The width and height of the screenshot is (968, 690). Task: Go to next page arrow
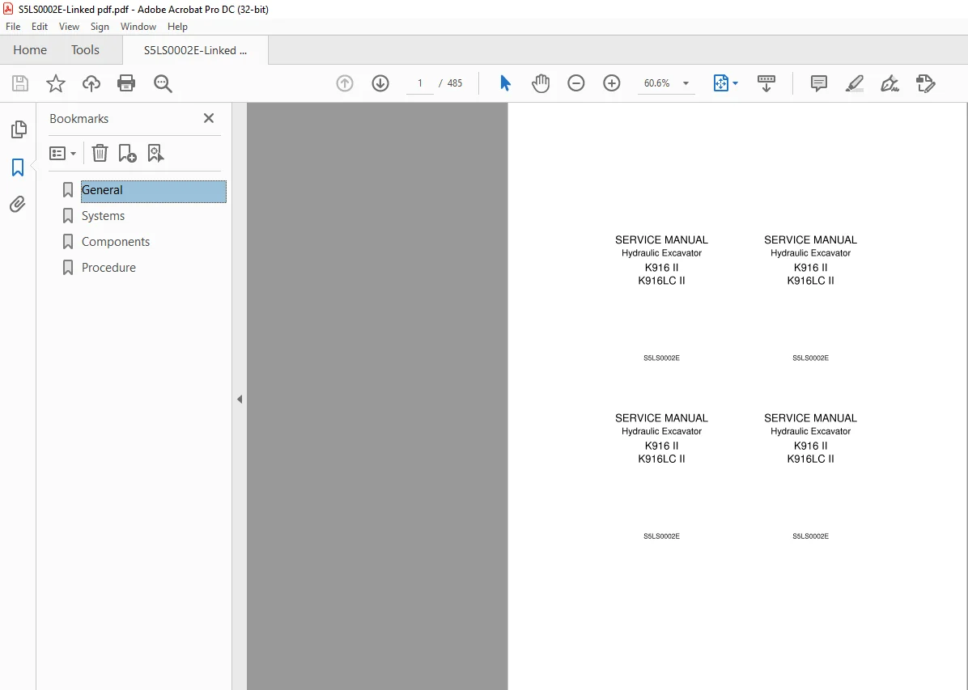(x=380, y=83)
